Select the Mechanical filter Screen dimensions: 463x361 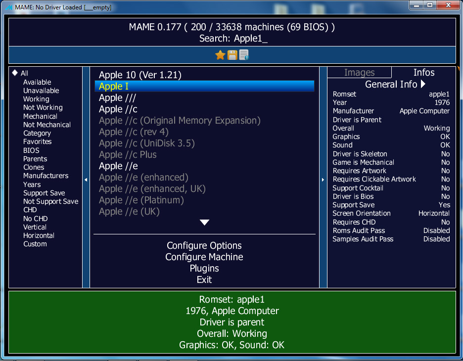(40, 116)
